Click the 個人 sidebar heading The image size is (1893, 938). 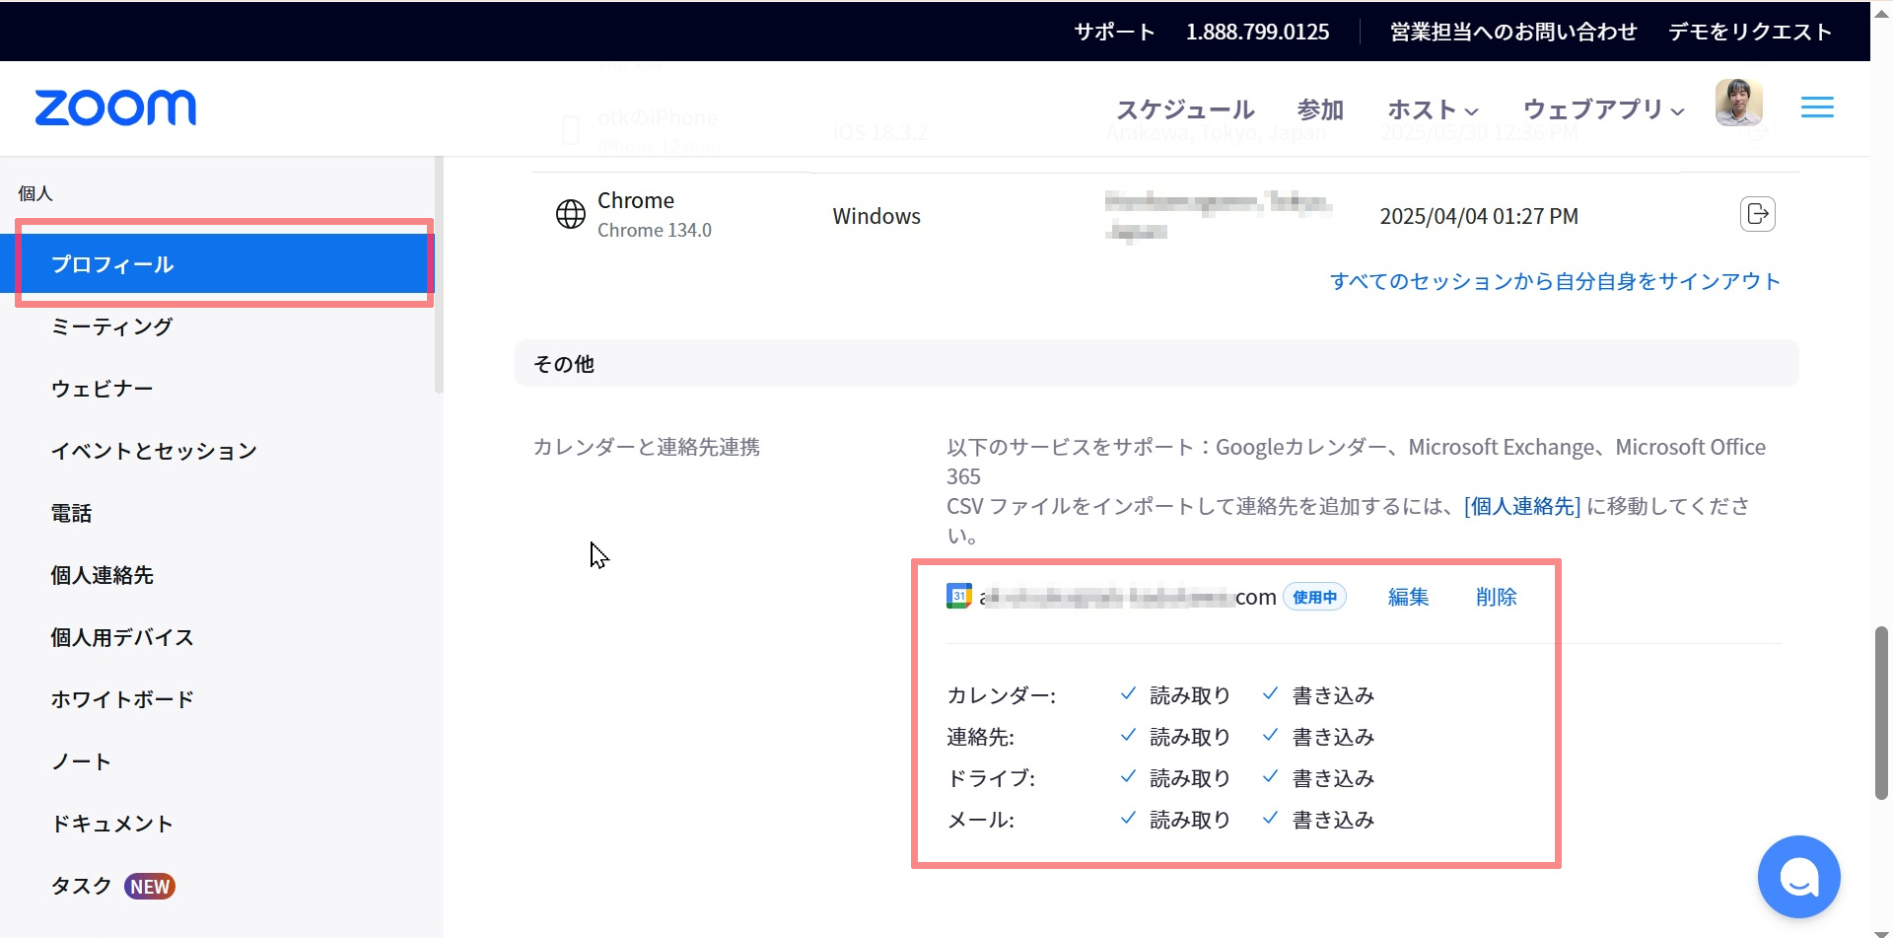click(35, 193)
